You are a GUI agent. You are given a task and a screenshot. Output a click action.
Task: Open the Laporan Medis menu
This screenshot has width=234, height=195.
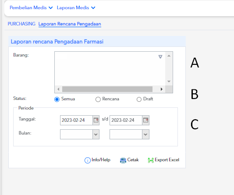pyautogui.click(x=76, y=7)
